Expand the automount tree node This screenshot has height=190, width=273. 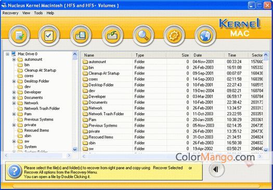point(14,60)
